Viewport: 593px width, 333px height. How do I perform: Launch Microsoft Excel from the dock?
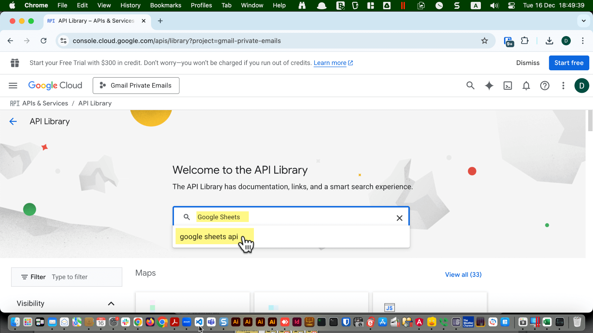pyautogui.click(x=547, y=322)
